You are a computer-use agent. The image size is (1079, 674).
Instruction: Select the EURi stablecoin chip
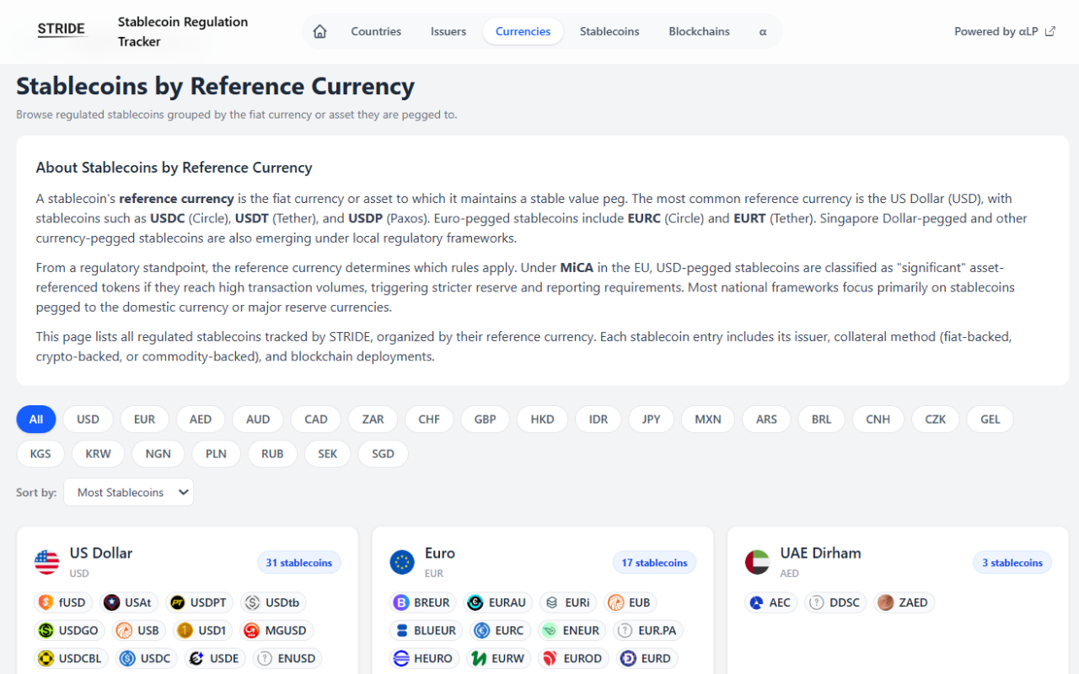tap(568, 602)
